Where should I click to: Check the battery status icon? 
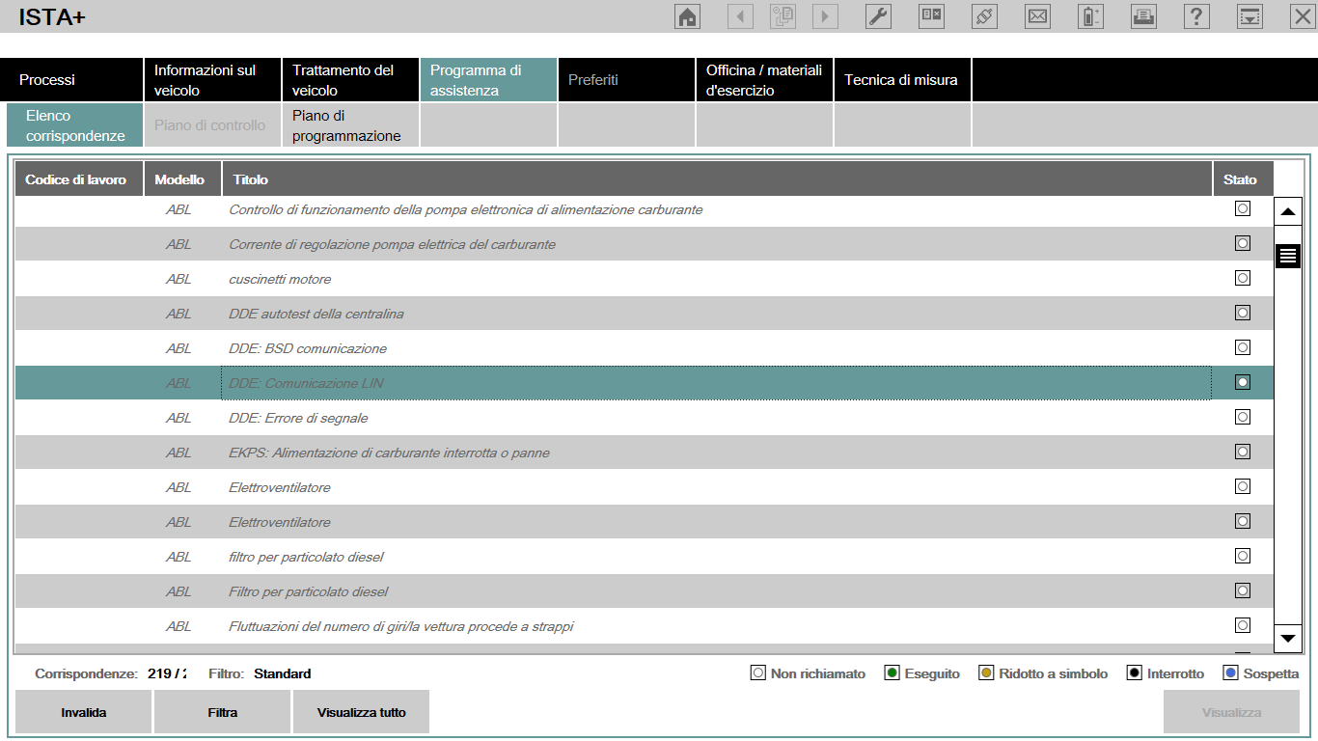[1090, 16]
